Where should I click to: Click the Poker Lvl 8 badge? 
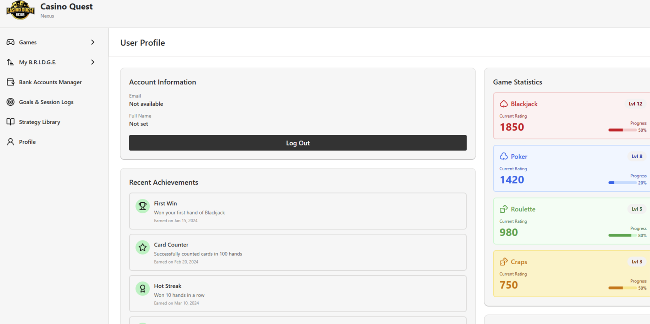coord(637,156)
